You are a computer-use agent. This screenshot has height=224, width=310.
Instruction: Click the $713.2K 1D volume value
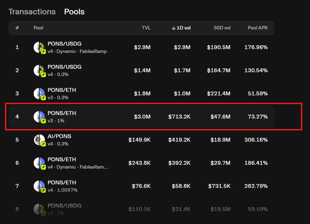pos(180,117)
